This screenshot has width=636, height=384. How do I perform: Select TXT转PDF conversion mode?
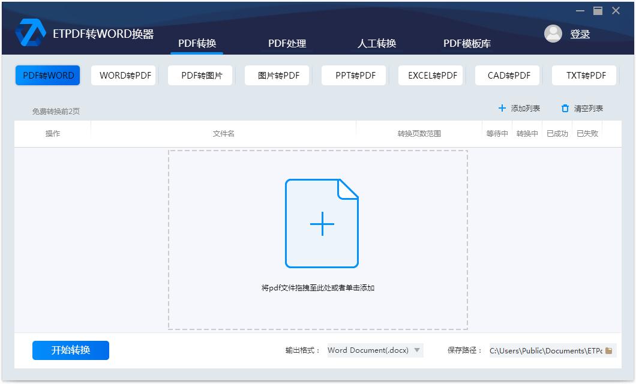pyautogui.click(x=584, y=75)
